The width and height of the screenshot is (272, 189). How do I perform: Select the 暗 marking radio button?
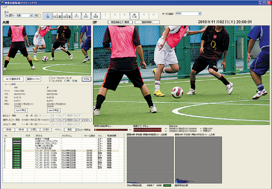(74, 81)
